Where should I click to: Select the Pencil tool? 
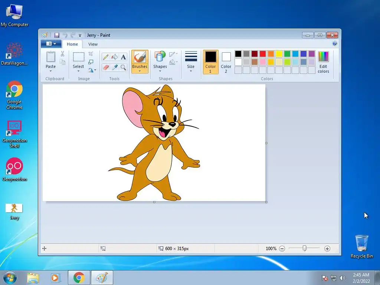click(106, 57)
